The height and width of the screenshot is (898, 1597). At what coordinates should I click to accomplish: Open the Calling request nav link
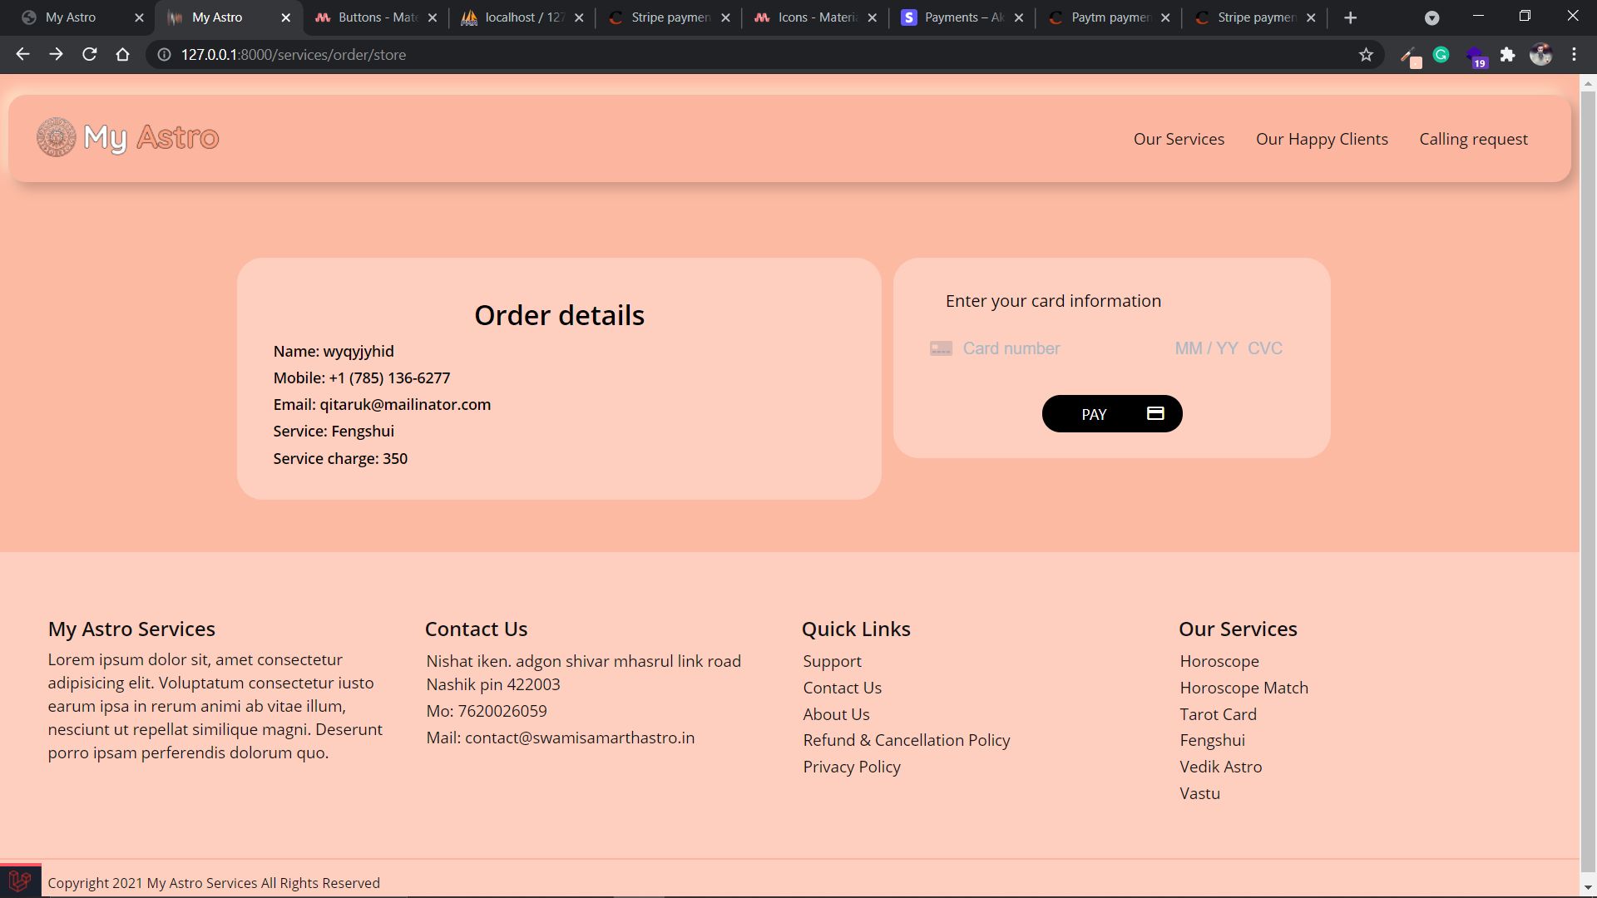[x=1473, y=139]
